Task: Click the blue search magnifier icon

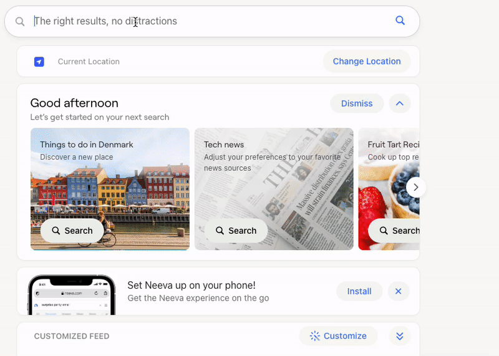Action: pos(400,21)
